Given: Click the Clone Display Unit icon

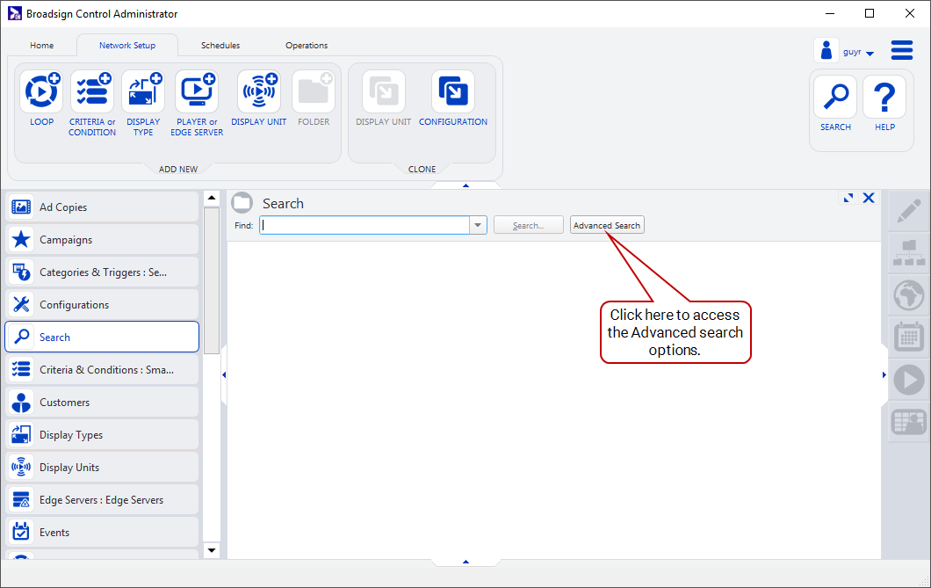Looking at the screenshot, I should point(384,92).
